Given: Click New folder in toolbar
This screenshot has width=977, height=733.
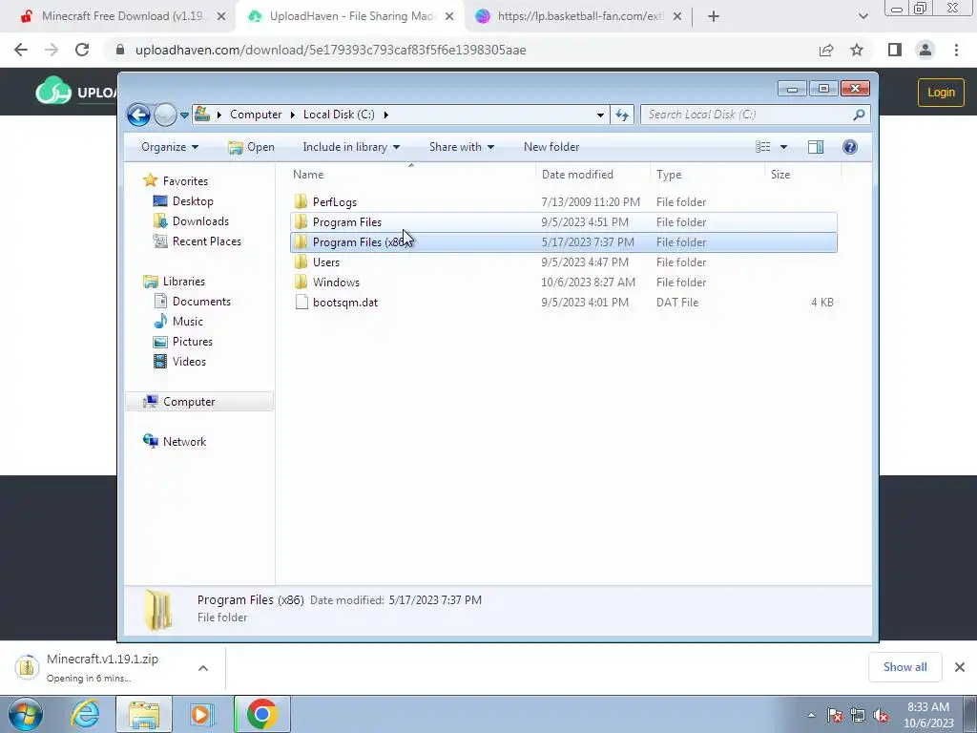Looking at the screenshot, I should 551,147.
